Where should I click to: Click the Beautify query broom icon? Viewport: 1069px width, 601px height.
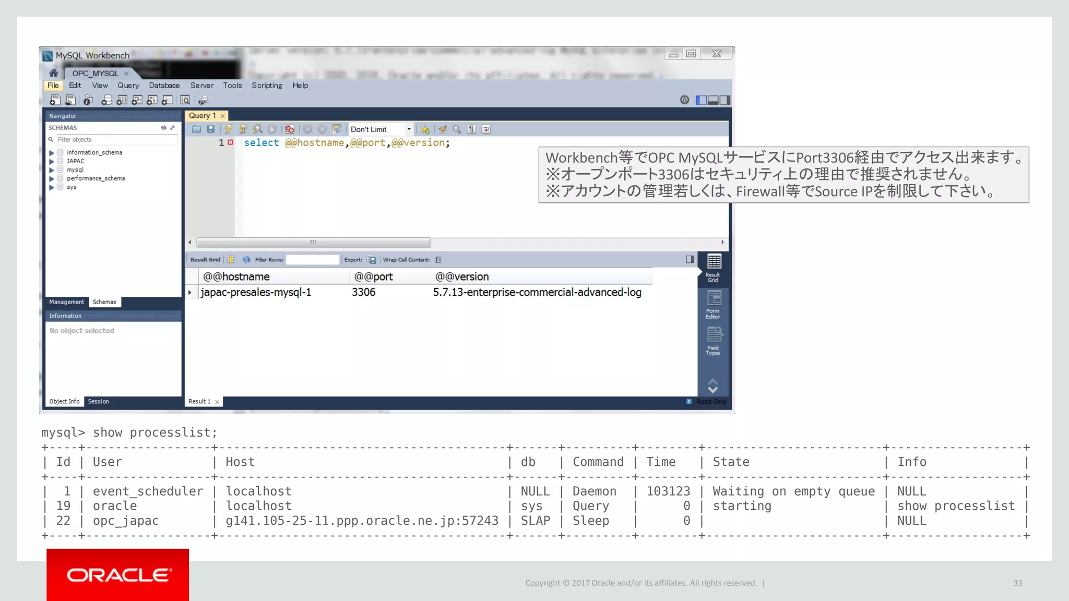click(443, 129)
